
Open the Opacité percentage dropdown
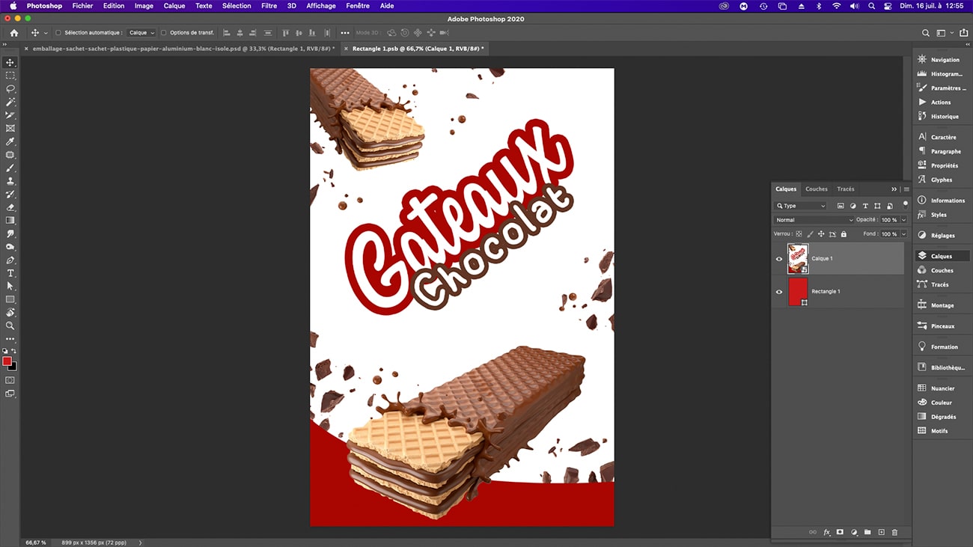tap(902, 219)
